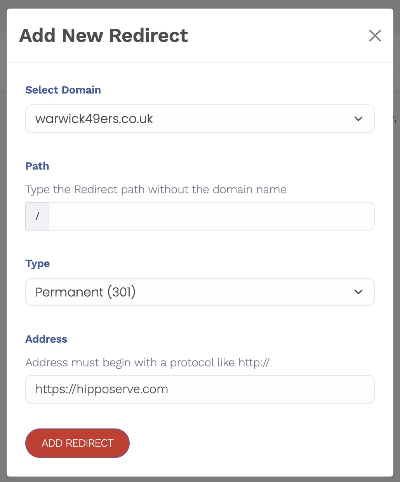This screenshot has height=482, width=400.
Task: Click the Type field label
Action: coord(38,264)
